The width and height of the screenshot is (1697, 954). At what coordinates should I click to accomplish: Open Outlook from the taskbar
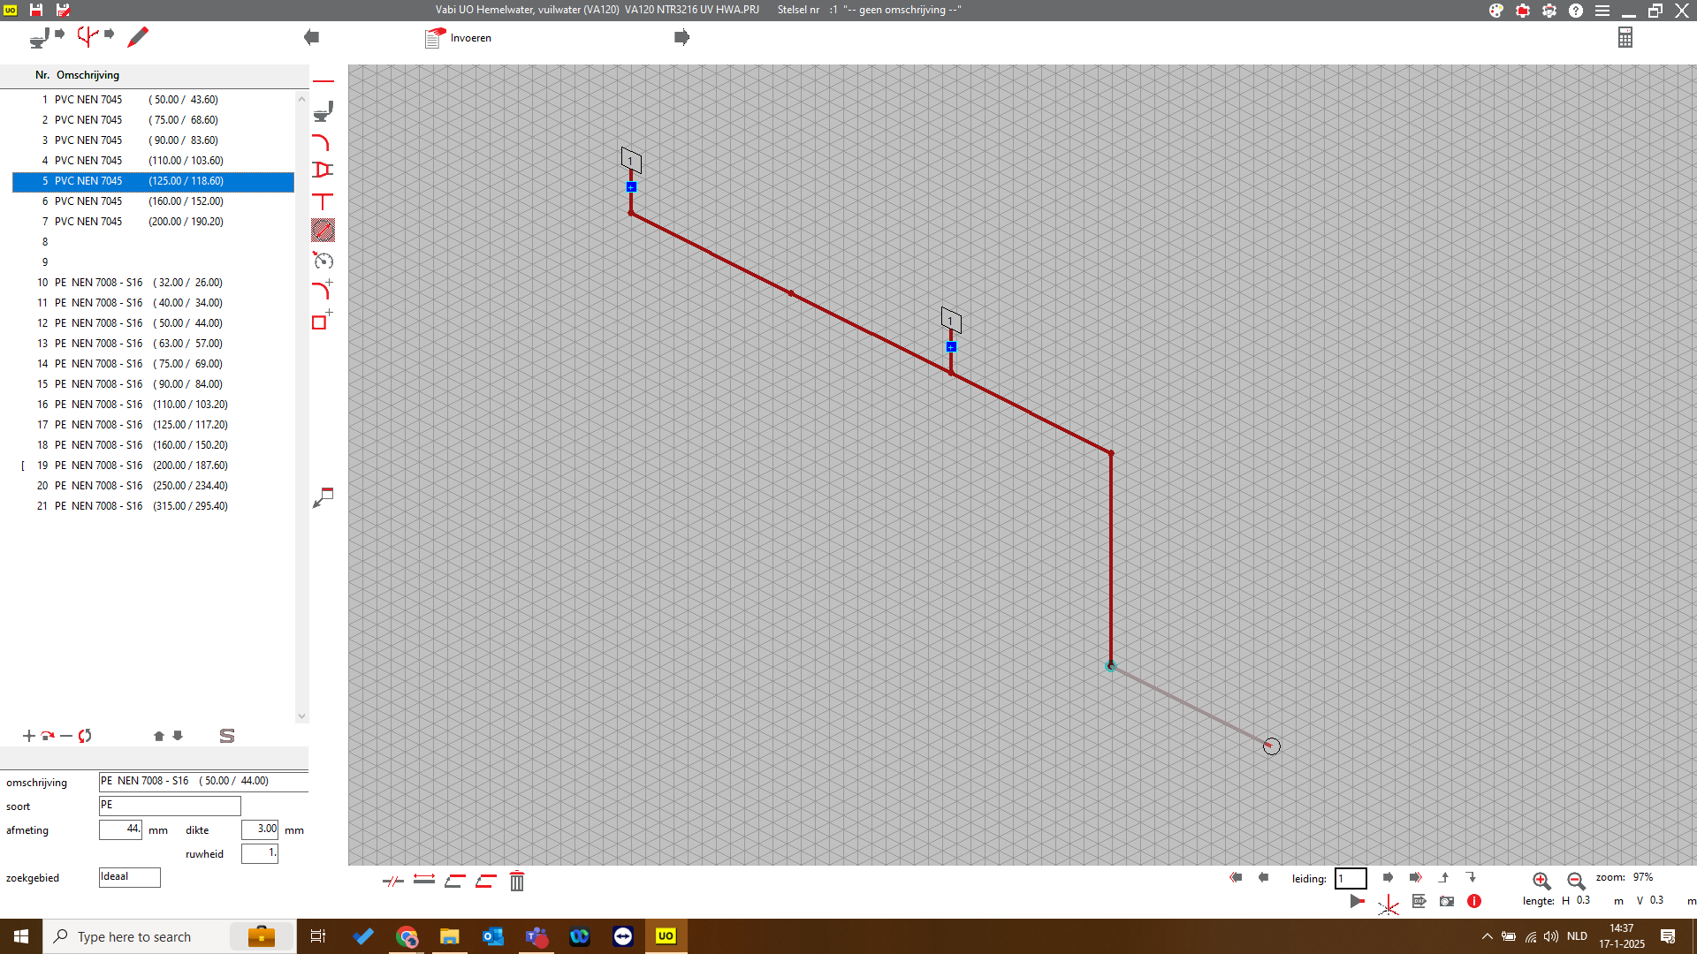coord(492,936)
